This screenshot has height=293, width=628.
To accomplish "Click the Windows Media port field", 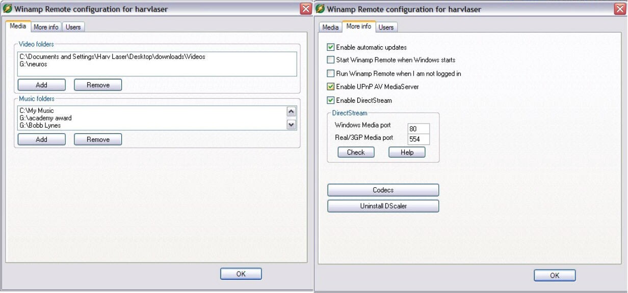I will [x=419, y=129].
